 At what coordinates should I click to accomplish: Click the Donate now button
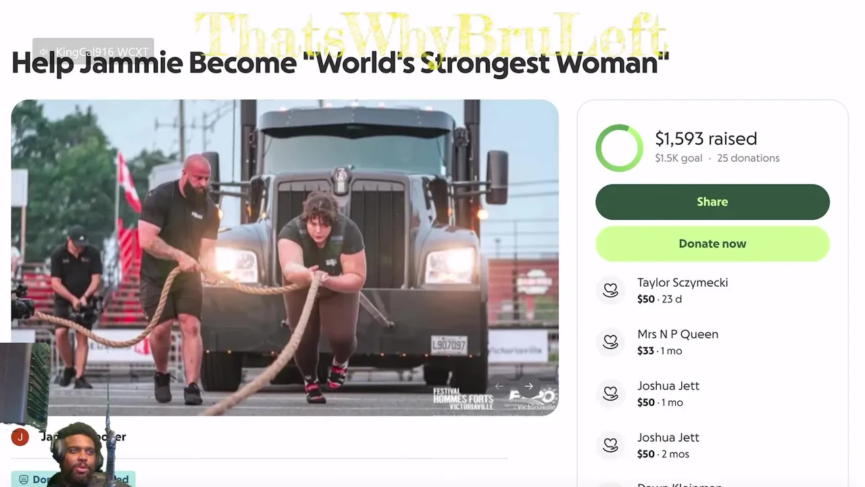pyautogui.click(x=712, y=243)
